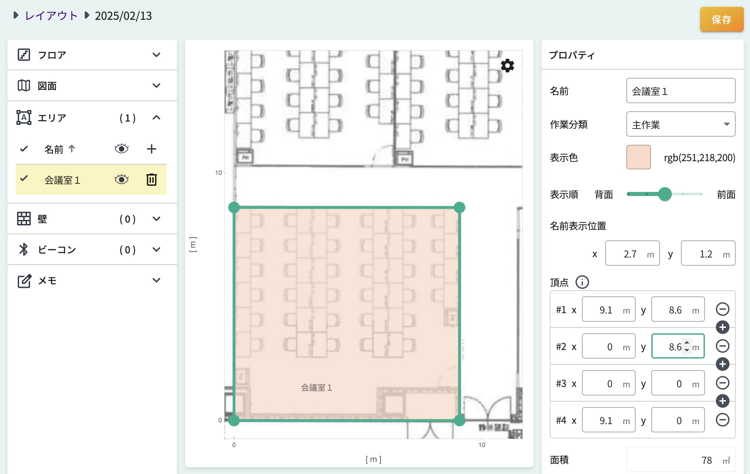
Task: Open the memo (メモ) edit icon
Action: (24, 280)
